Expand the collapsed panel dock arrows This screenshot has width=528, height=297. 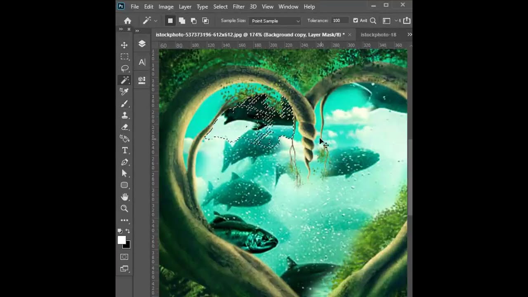pyautogui.click(x=137, y=31)
